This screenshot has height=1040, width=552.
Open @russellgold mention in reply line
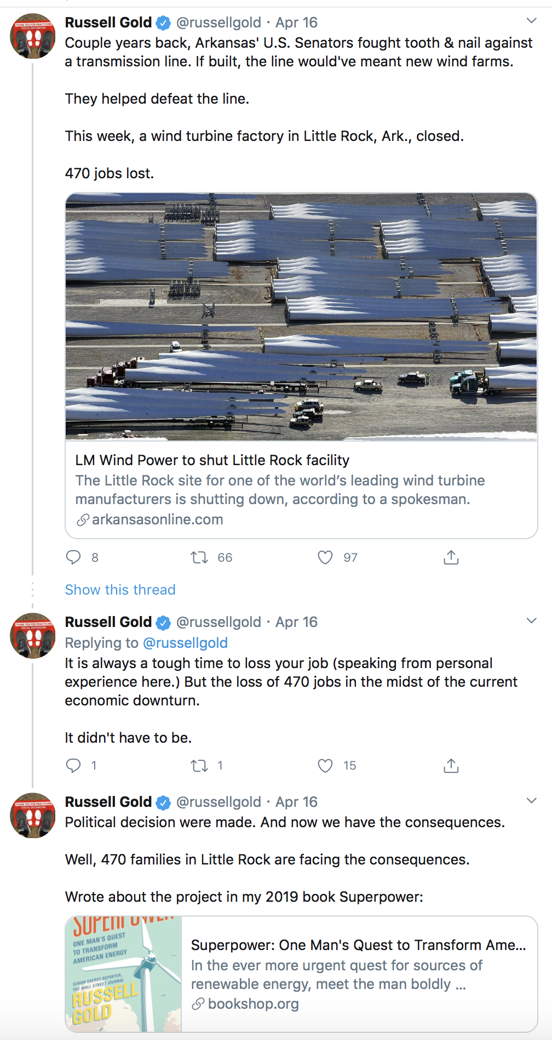185,643
